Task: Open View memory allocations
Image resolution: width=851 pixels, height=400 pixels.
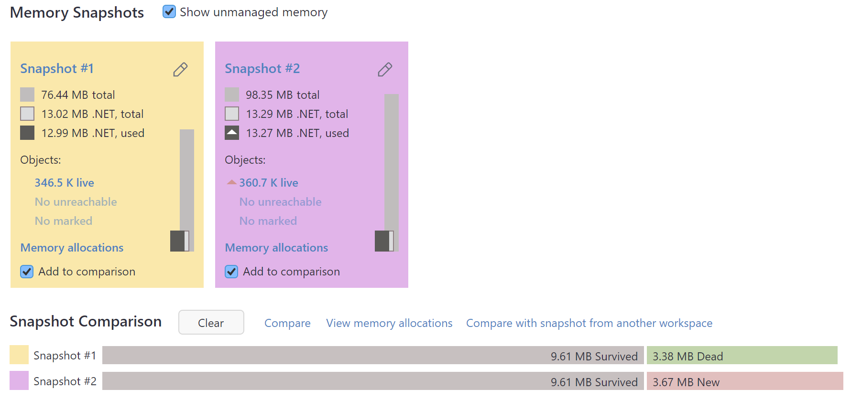Action: (x=389, y=323)
